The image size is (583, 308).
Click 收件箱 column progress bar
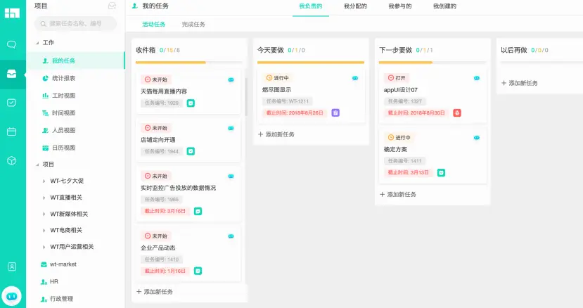pyautogui.click(x=189, y=63)
